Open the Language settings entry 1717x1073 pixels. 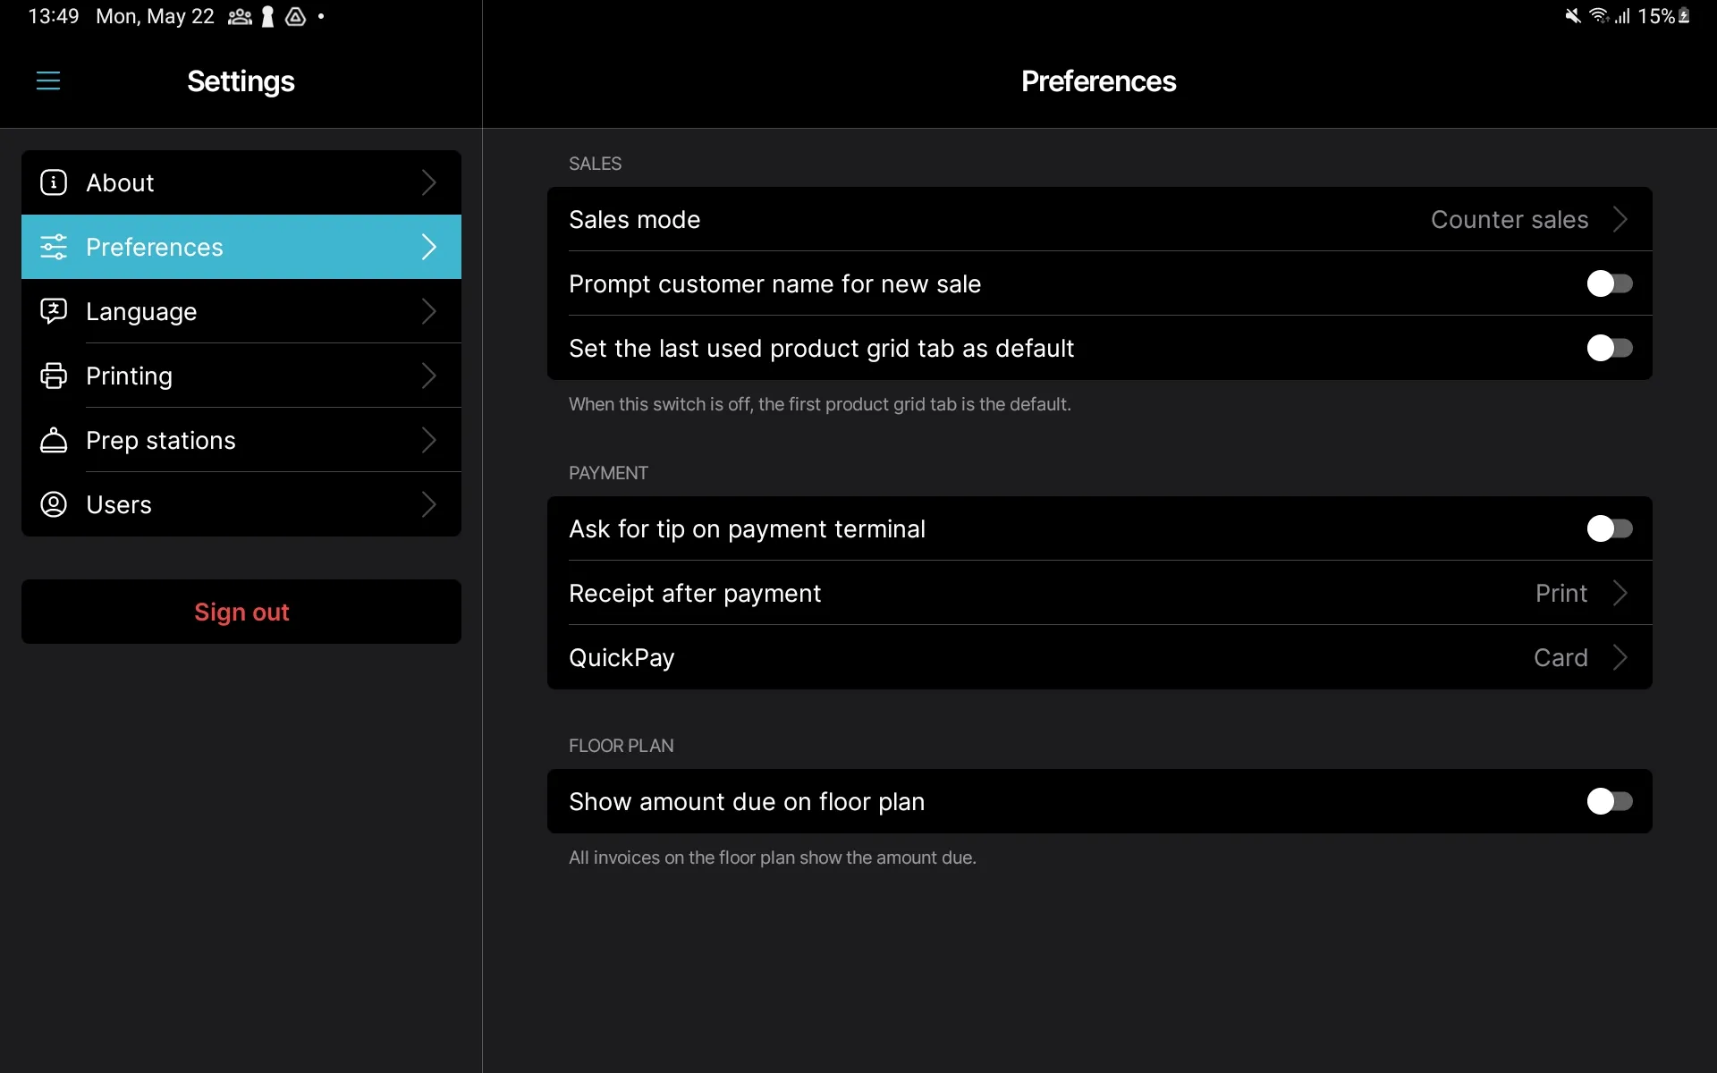click(x=241, y=311)
